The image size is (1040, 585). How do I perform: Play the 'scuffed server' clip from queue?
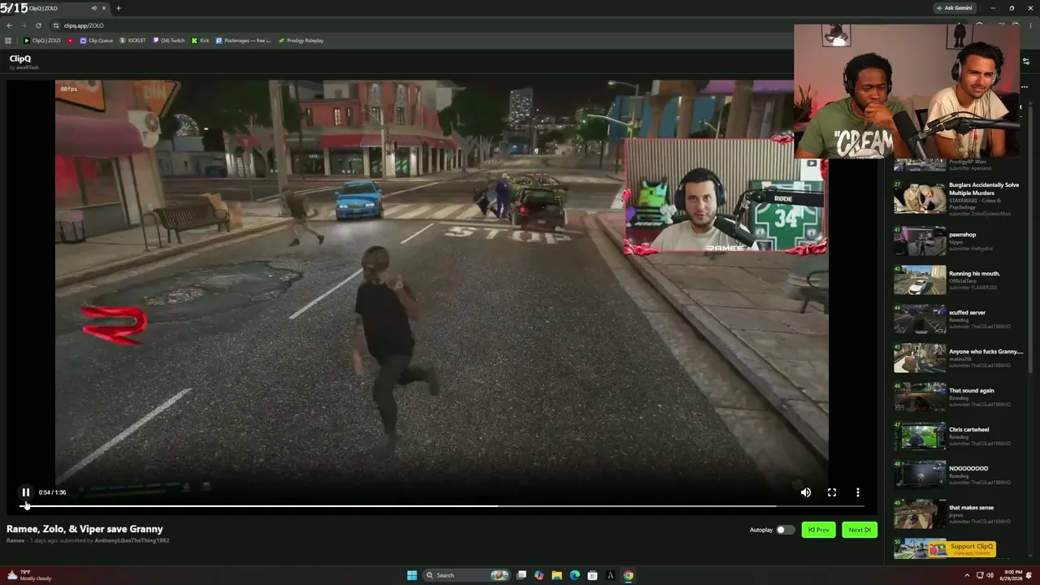point(920,319)
